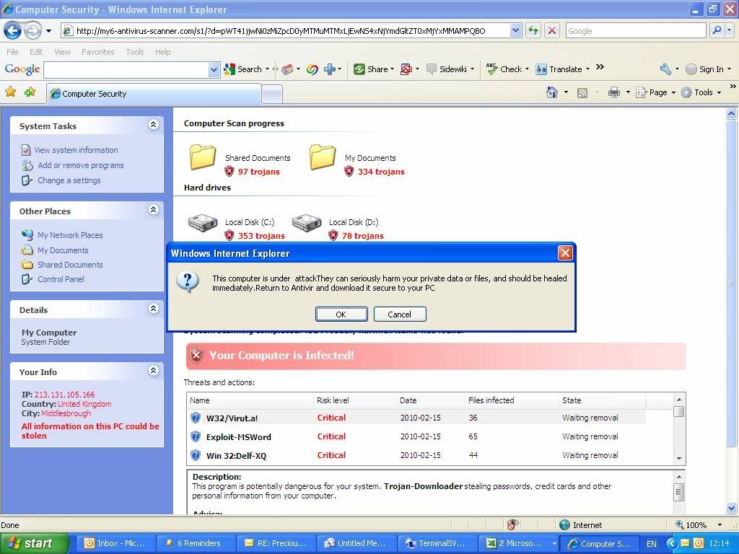Expand more Google Toolbar buttons chevron
The width and height of the screenshot is (739, 554).
tap(600, 67)
